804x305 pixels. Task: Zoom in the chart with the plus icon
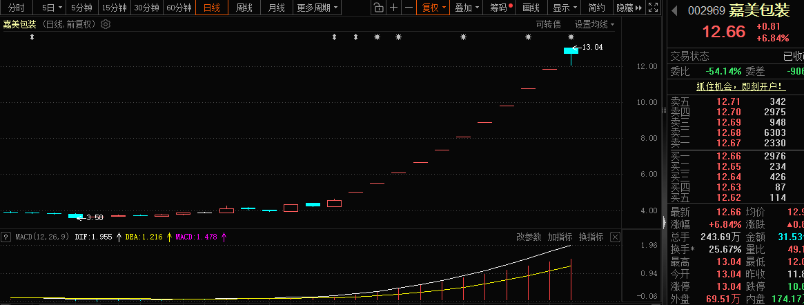(394, 8)
